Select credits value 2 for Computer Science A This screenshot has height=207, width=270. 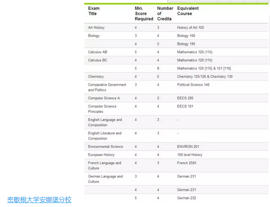coord(158,98)
